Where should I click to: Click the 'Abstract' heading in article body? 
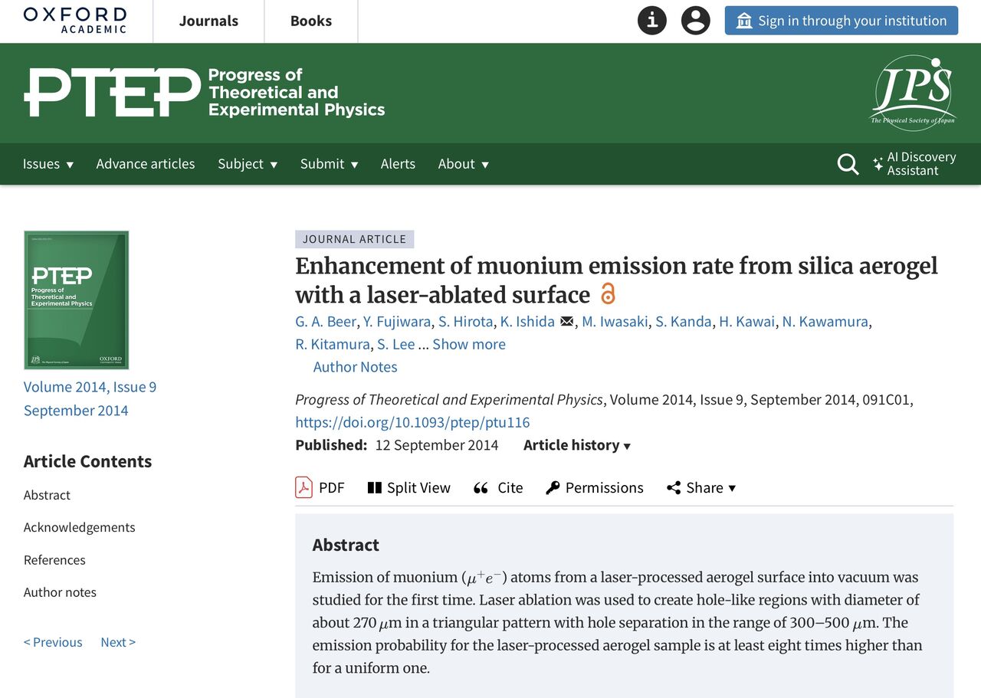pyautogui.click(x=346, y=545)
